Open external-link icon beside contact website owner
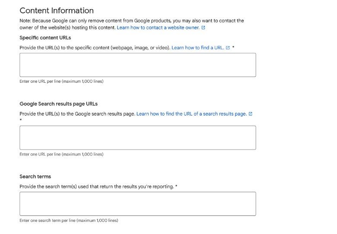This screenshot has height=234, width=337. pyautogui.click(x=203, y=28)
